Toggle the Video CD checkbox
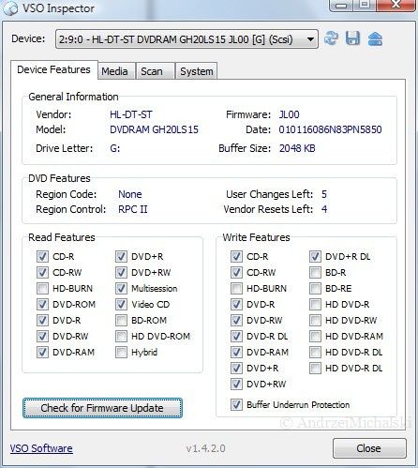The width and height of the screenshot is (418, 468). coord(121,304)
